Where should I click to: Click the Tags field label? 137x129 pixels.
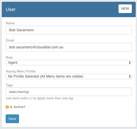coord(9,85)
